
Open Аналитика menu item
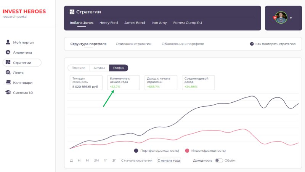pos(22,53)
